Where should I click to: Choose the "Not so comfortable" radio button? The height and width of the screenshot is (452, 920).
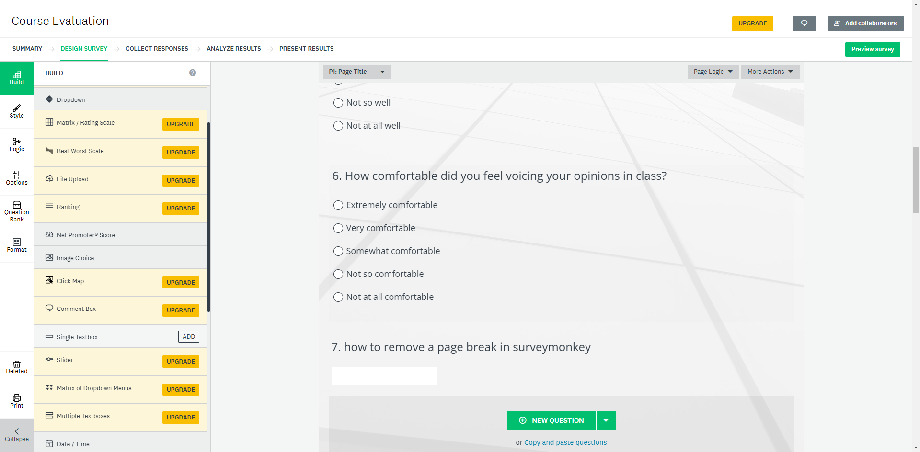tap(338, 274)
